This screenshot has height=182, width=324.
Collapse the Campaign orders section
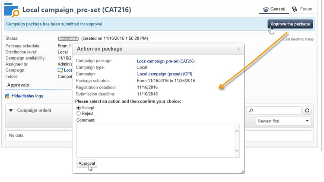point(11,110)
